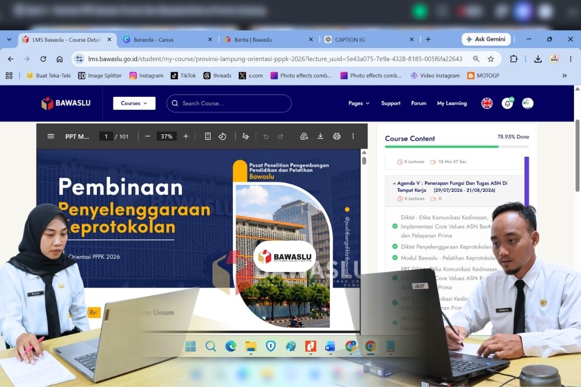Open the MOTOGP bookmark
Screen dimensions: 581x387
click(x=483, y=76)
